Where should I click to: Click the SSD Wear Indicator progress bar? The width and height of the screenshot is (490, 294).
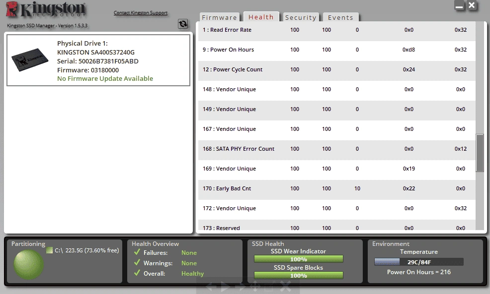[299, 259]
